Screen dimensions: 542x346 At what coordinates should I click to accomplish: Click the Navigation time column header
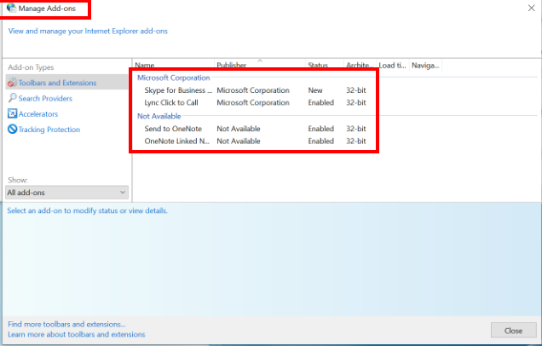click(x=424, y=65)
